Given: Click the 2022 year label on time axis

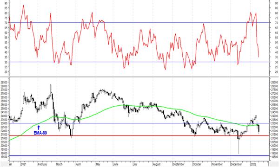Looking at the screenshot, I should (x=253, y=164).
